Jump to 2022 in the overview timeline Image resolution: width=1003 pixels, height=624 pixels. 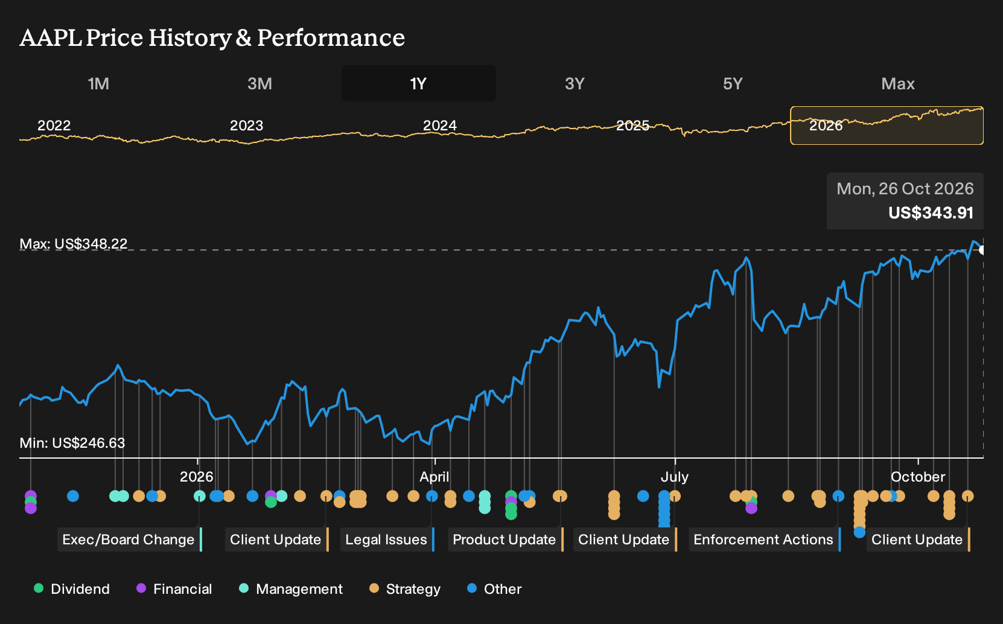(x=54, y=126)
